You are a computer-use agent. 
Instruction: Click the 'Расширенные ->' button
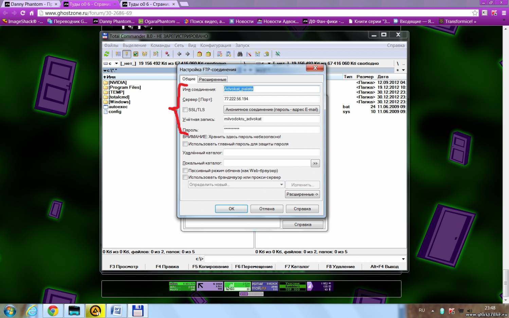coord(302,194)
